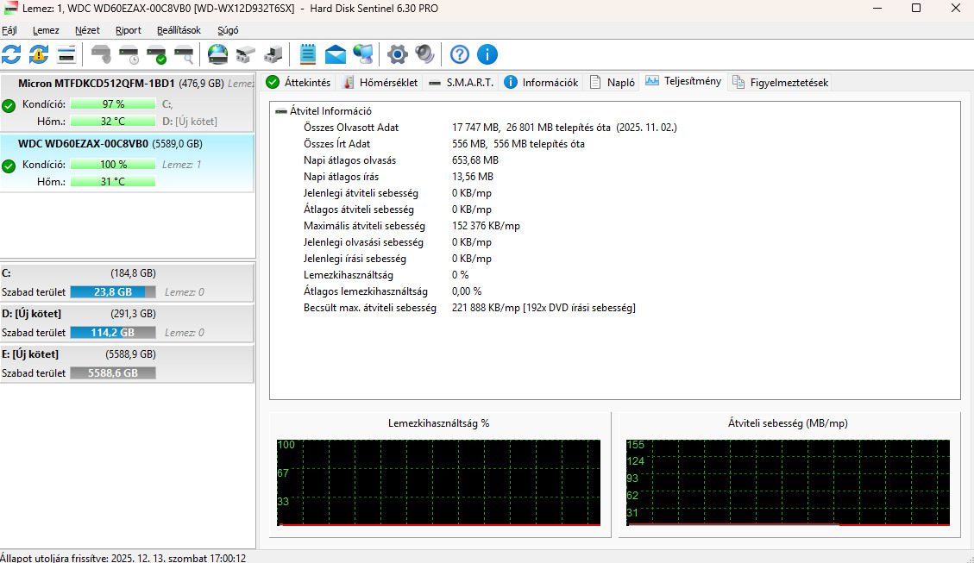Select the C: partition entry
Viewport: 974px width, 563px height.
[127, 283]
